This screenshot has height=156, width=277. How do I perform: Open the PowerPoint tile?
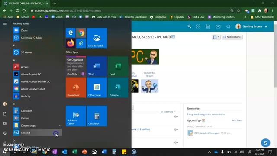(x=76, y=88)
